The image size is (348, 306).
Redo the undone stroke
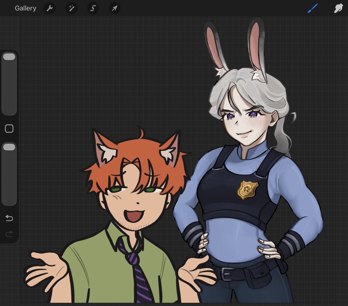[x=9, y=233]
